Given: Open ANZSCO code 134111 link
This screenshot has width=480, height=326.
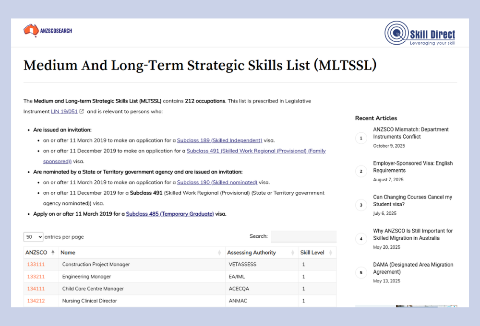Looking at the screenshot, I should point(36,289).
